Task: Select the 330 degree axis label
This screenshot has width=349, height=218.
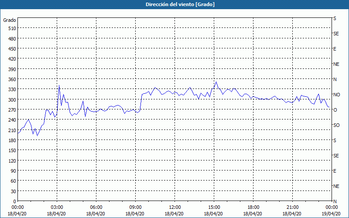Action: click(12, 89)
